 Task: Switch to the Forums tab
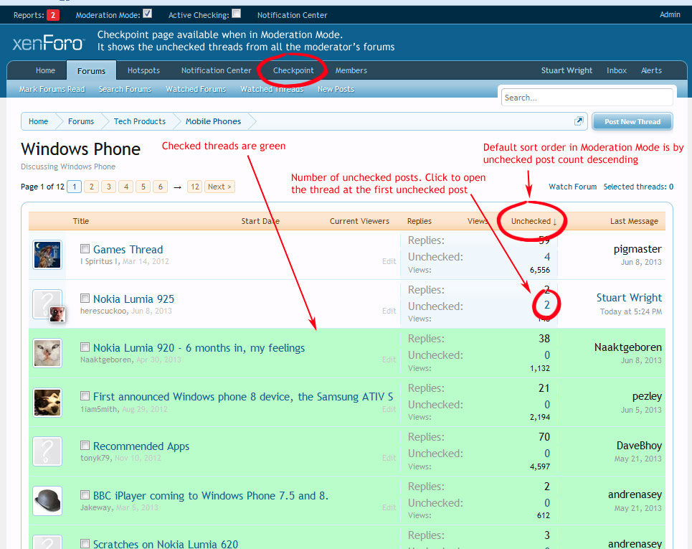click(91, 70)
